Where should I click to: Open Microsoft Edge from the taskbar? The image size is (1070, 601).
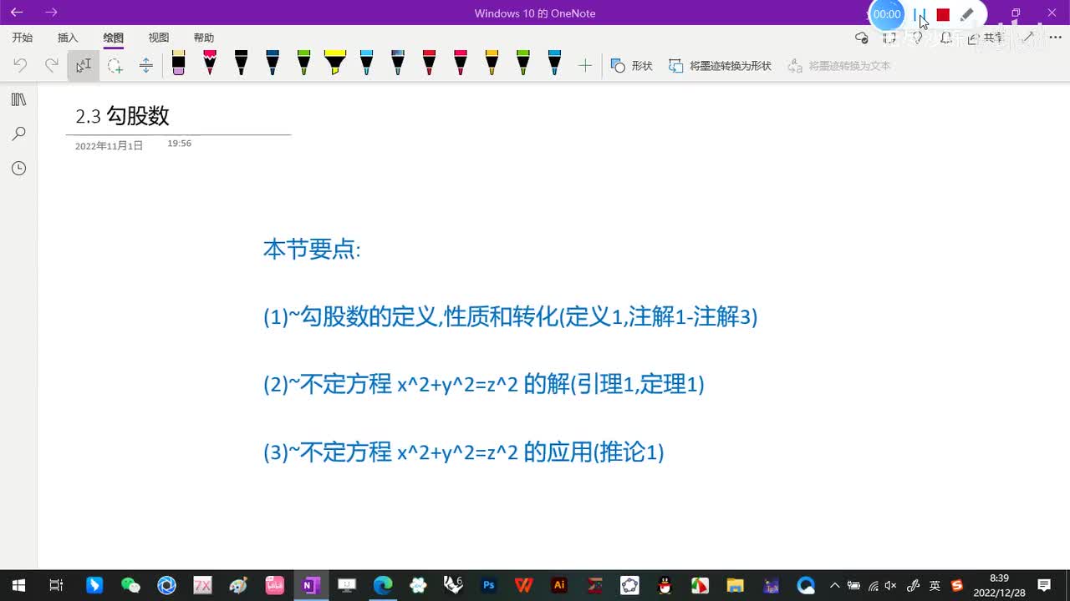coord(383,585)
